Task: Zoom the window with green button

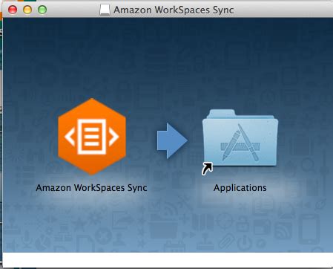Action: tap(42, 10)
